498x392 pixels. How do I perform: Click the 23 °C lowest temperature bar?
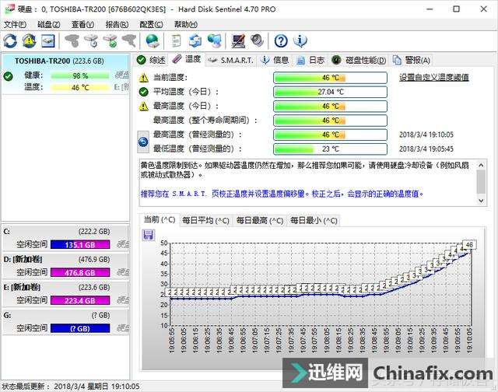330,149
